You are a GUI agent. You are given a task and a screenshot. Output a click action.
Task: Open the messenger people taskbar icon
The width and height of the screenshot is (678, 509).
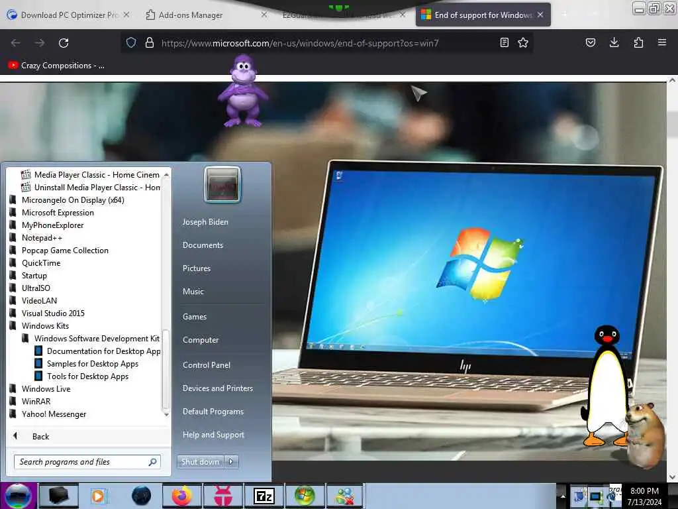tap(345, 496)
